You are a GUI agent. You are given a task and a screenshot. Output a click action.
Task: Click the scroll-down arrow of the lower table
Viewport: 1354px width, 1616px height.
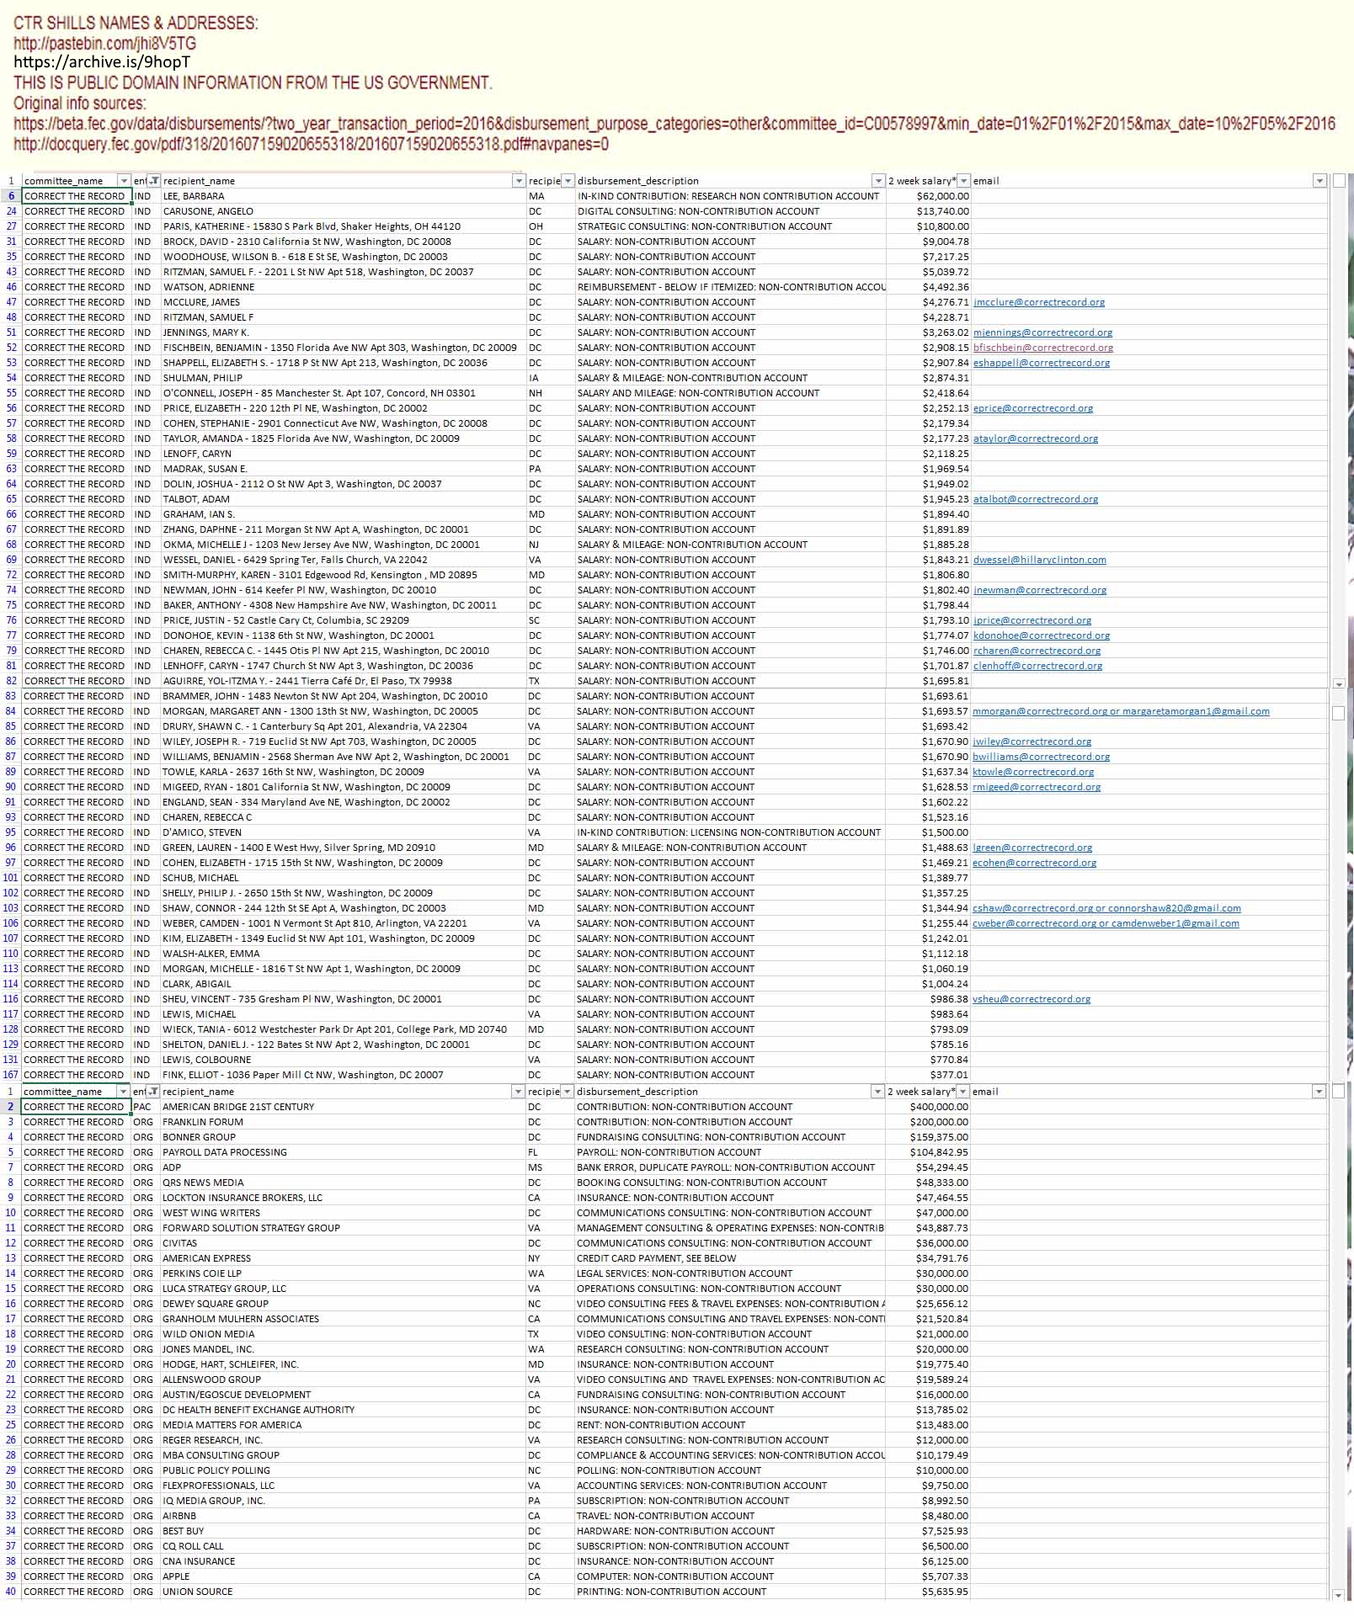pos(1339,1595)
